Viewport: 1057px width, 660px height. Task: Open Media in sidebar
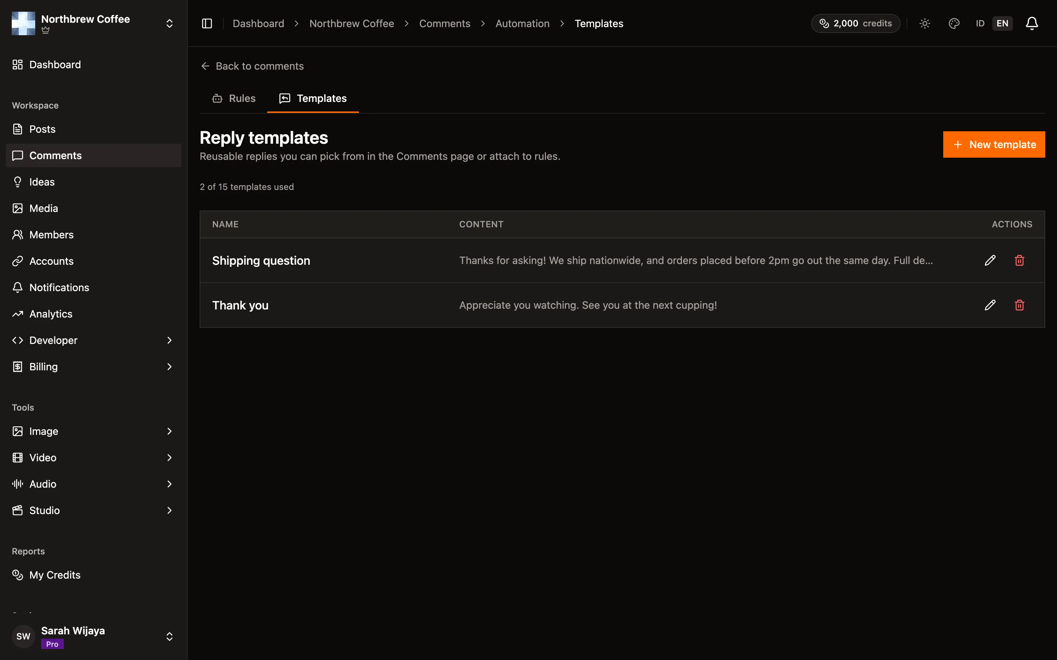(x=94, y=208)
